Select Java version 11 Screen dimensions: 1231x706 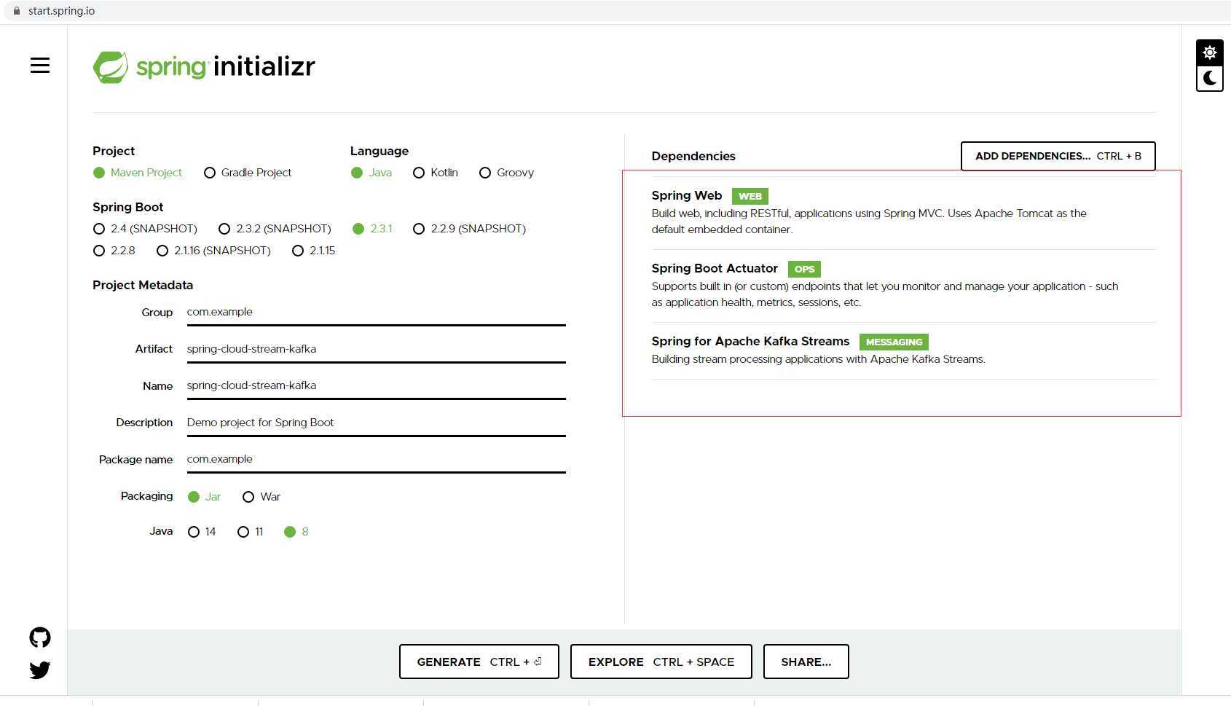pyautogui.click(x=251, y=532)
